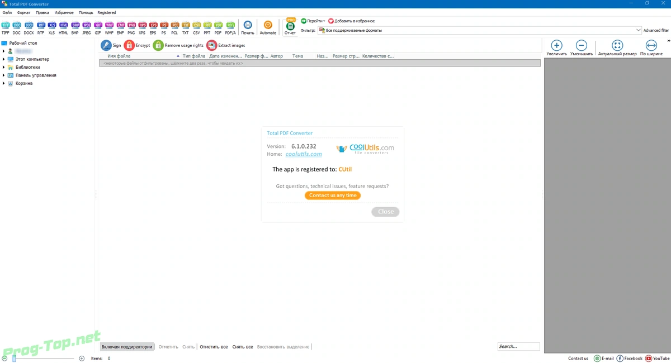Expand Корзина tree node
This screenshot has height=363, width=671.
pos(3,83)
